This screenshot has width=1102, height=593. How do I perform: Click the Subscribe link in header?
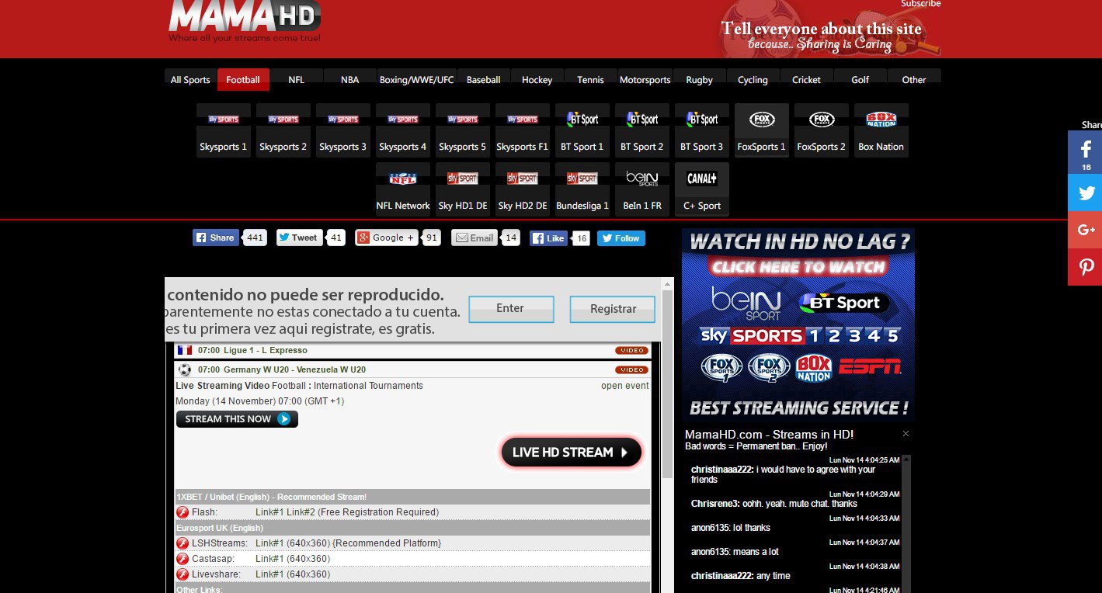[920, 4]
